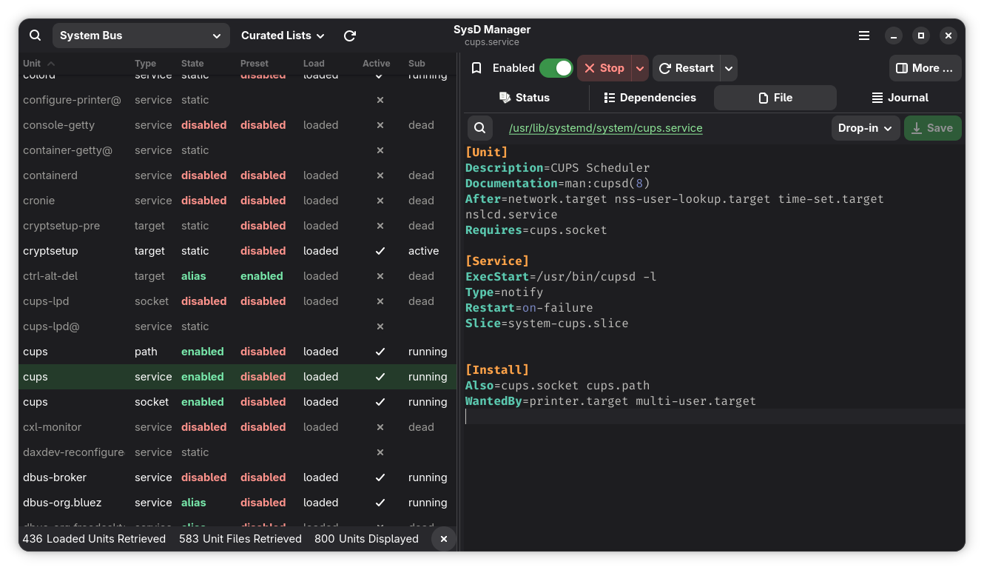The width and height of the screenshot is (984, 570).
Task: Select the containerd service row
Action: click(x=237, y=175)
